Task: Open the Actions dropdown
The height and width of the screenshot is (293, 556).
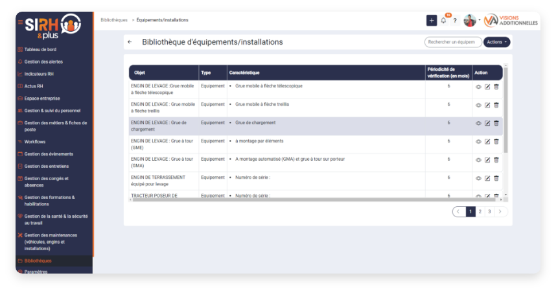Action: click(497, 42)
